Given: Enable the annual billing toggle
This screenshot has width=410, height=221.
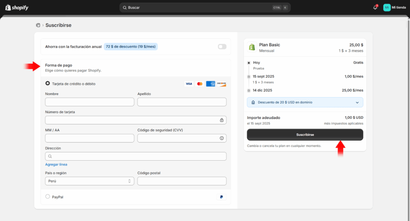Looking at the screenshot, I should pos(222,47).
